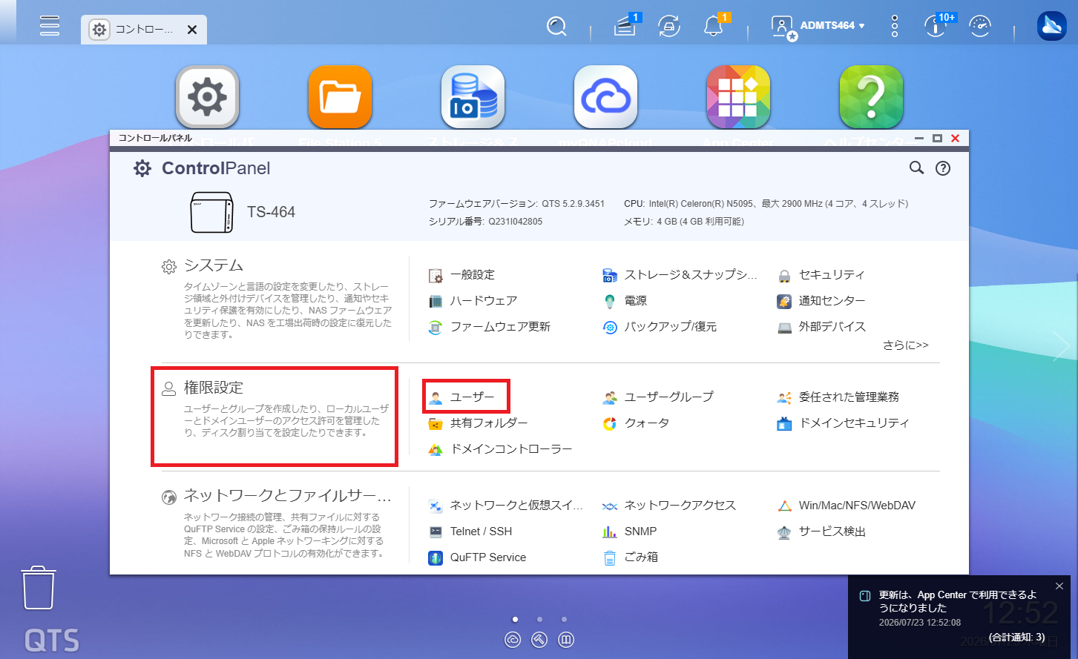
Task: Click the さらに>> more link
Action: click(x=906, y=345)
